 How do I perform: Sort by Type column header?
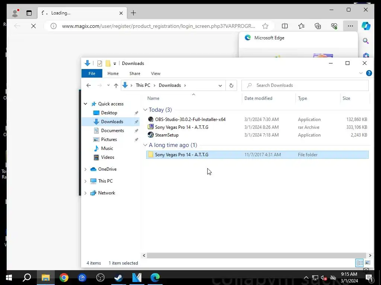302,98
